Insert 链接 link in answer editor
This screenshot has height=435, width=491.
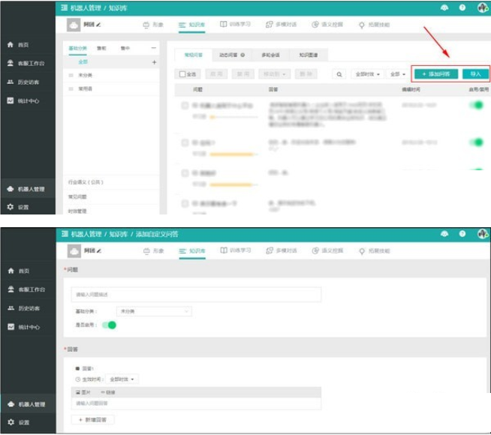[108, 392]
